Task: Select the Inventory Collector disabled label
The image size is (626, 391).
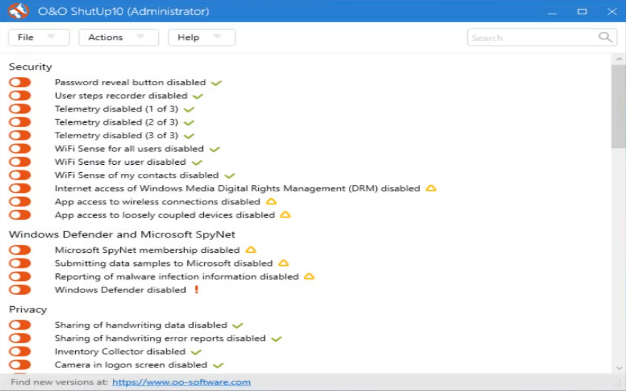Action: (x=120, y=351)
